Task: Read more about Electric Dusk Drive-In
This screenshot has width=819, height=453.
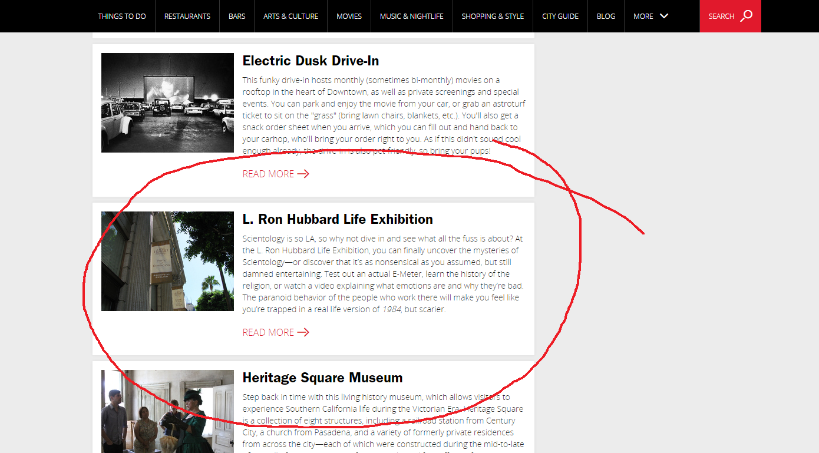Action: (x=276, y=174)
